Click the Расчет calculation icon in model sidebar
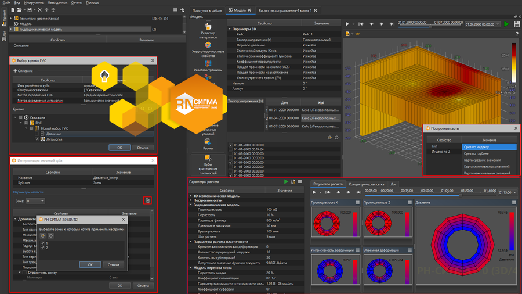Viewport: 522px width, 294px height. pyautogui.click(x=208, y=144)
